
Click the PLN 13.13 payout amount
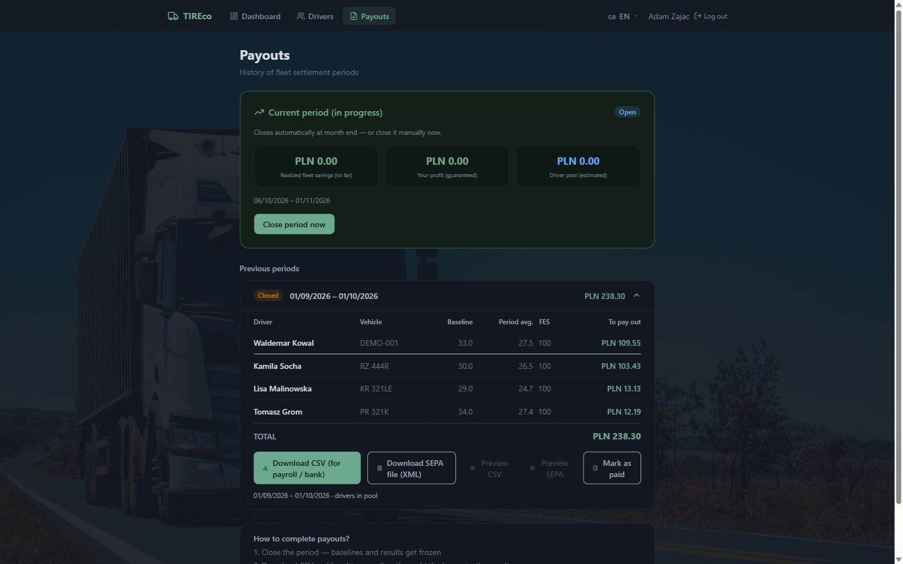click(624, 389)
